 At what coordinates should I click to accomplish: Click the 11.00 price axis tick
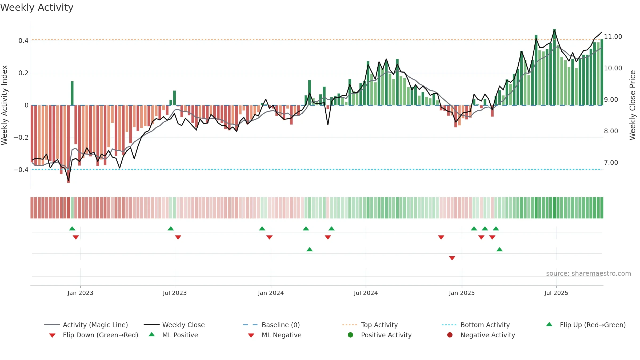tap(613, 37)
